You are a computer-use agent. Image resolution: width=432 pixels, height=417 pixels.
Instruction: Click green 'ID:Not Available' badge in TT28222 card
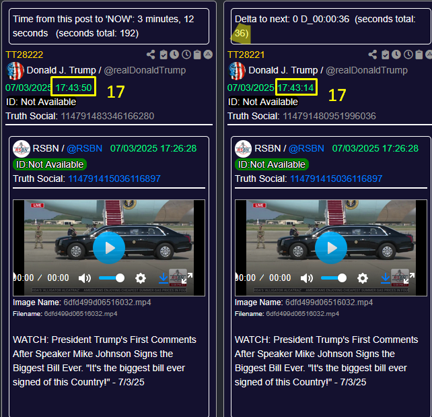[50, 164]
